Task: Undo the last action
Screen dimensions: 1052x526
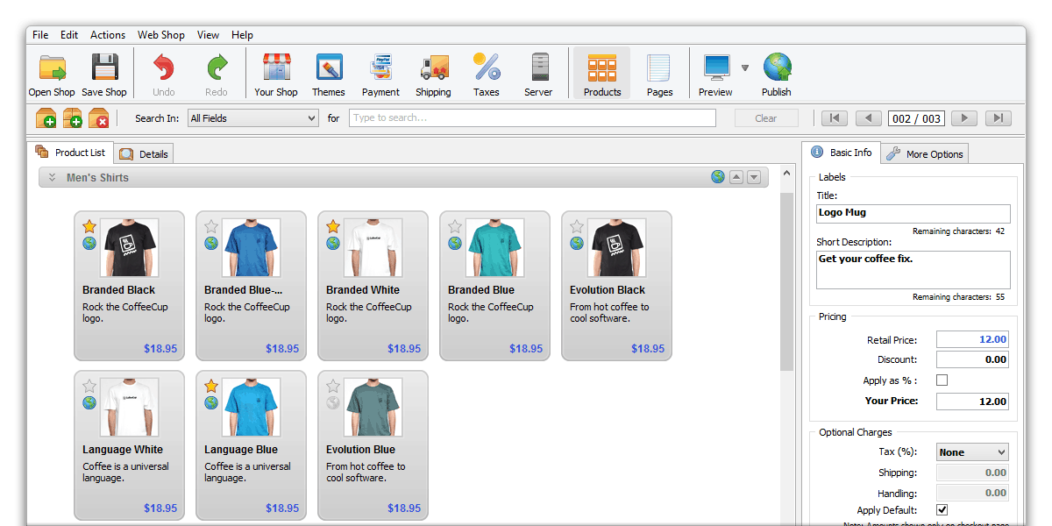Action: (x=164, y=74)
